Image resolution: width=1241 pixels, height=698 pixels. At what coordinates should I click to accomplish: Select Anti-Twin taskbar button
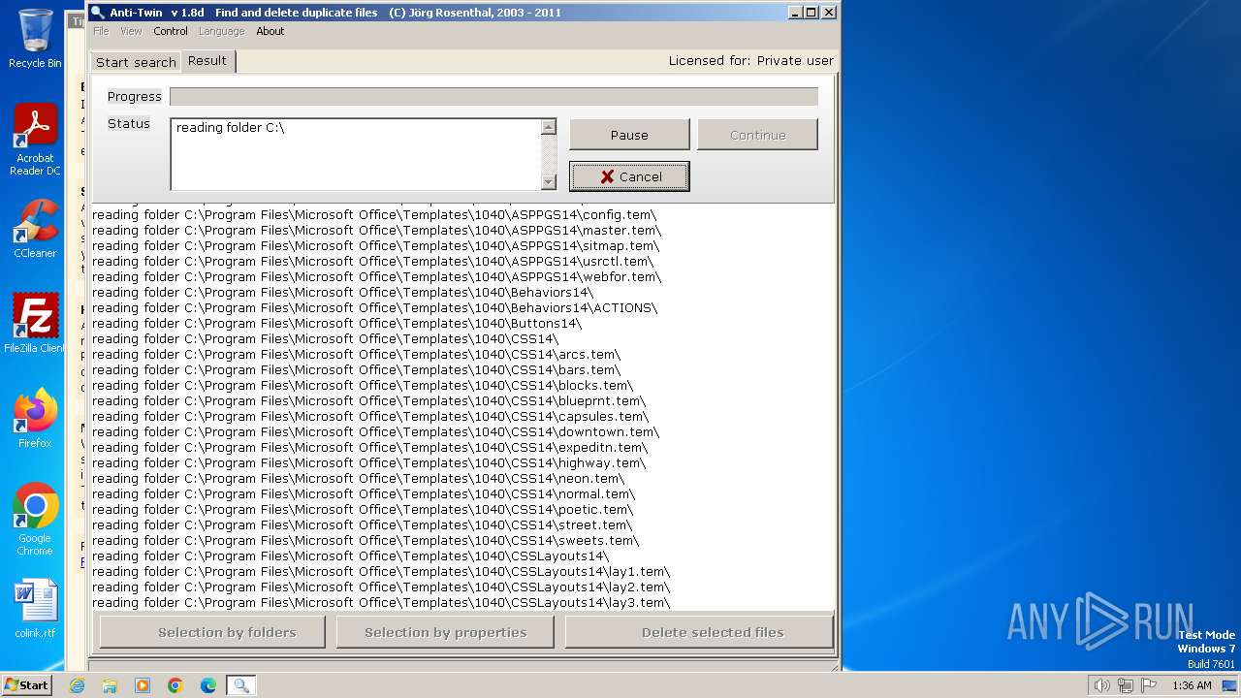(241, 685)
